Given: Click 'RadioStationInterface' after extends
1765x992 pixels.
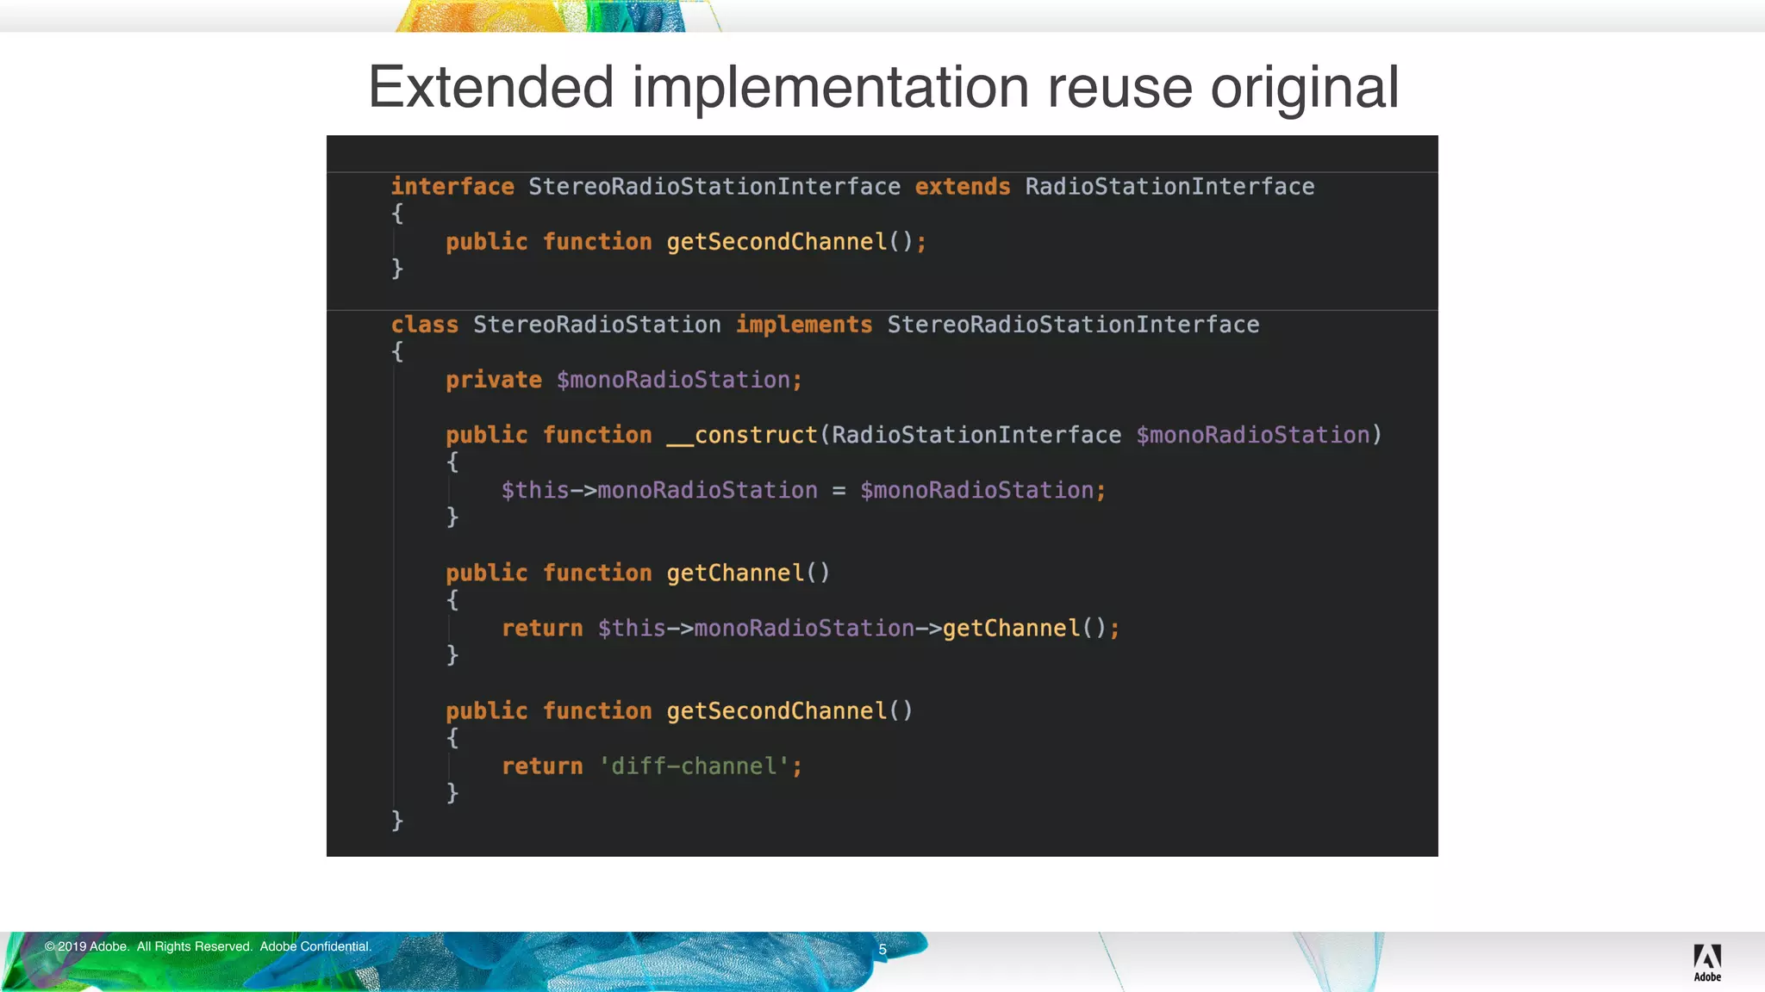Looking at the screenshot, I should [1169, 187].
